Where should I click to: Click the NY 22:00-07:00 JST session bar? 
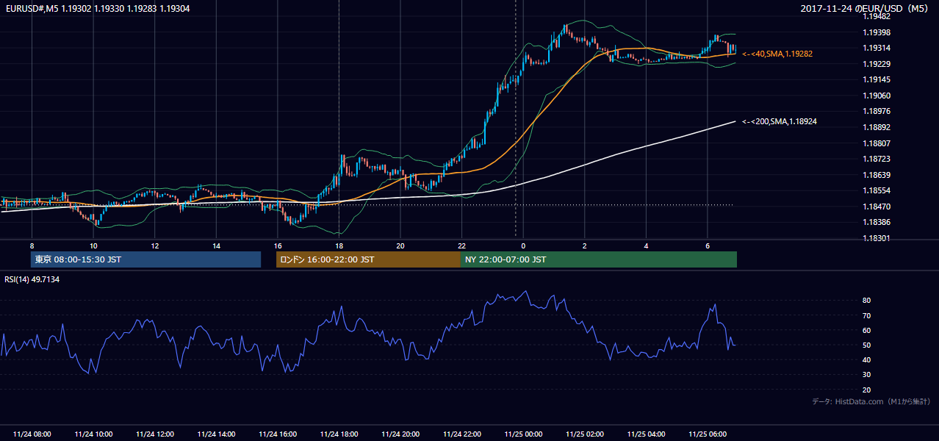click(x=599, y=259)
